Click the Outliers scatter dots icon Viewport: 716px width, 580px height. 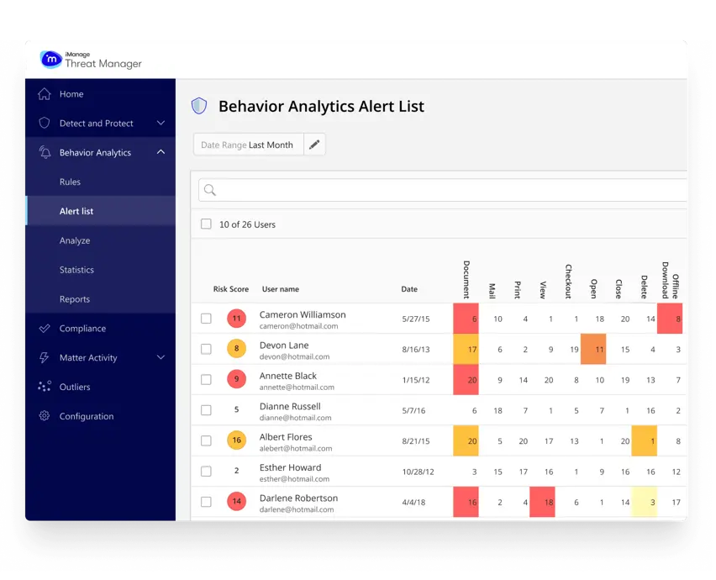coord(45,387)
